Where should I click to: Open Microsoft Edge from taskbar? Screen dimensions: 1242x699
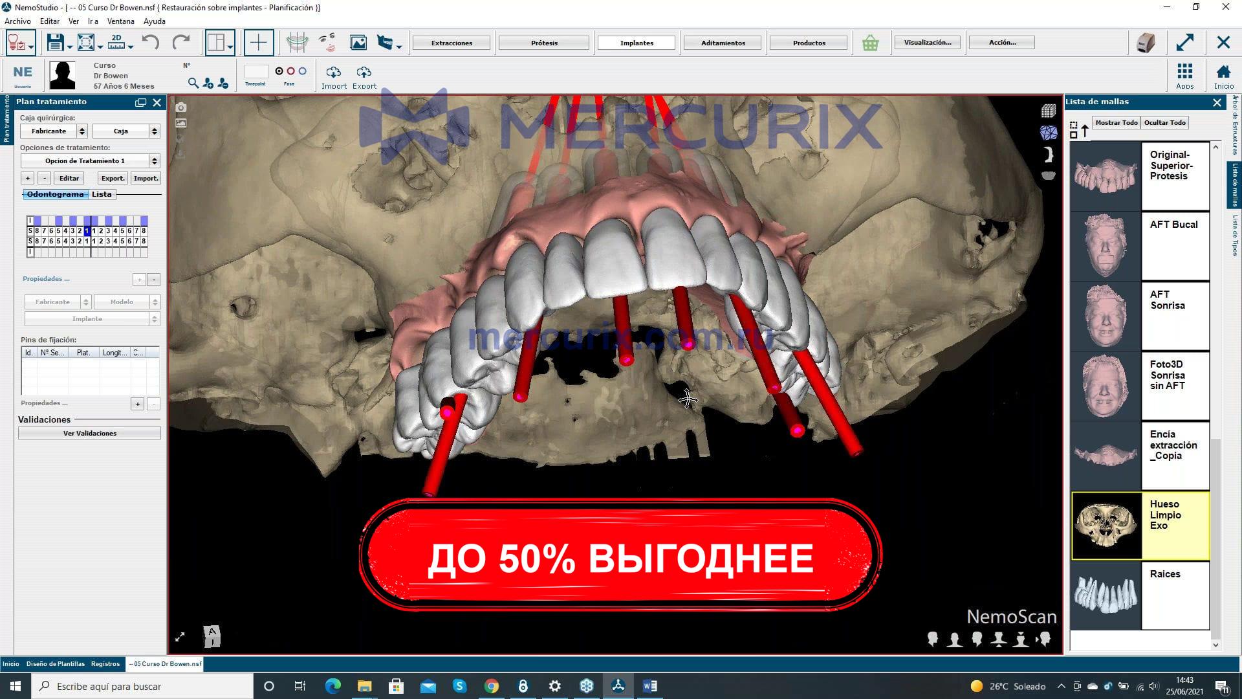click(x=332, y=686)
